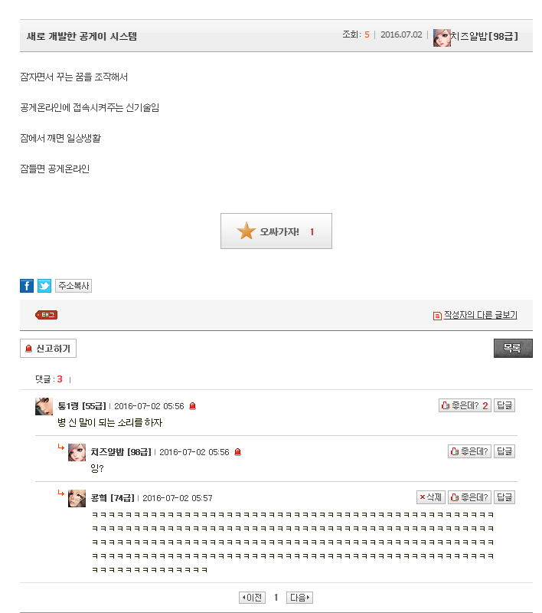Click 콩혁's comment avatar

[77, 498]
